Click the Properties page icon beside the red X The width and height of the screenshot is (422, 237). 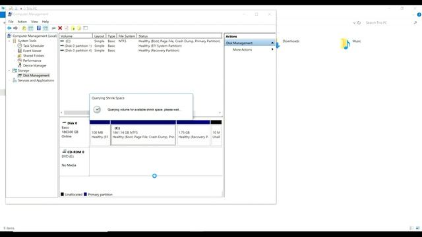pos(66,28)
